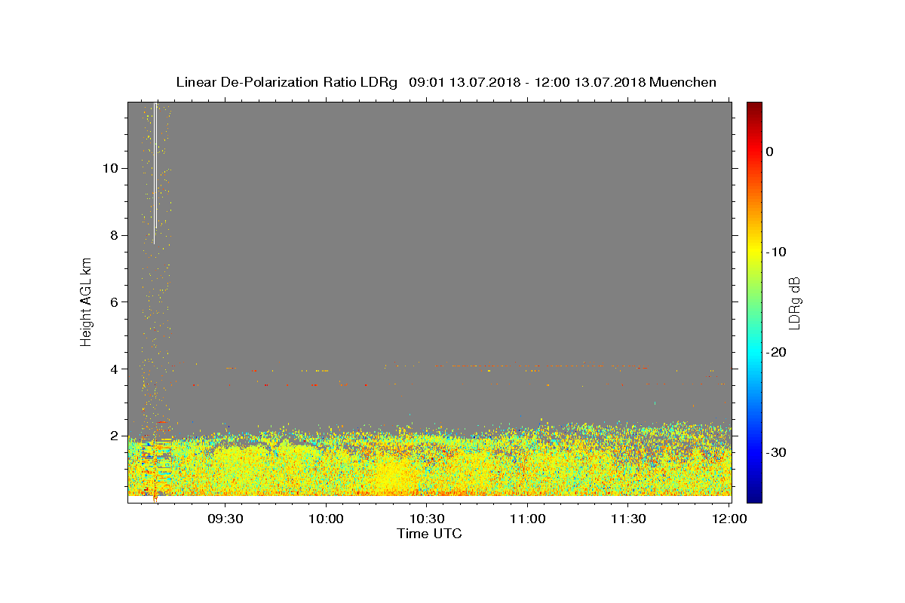Click the 11:30 time tick label
The image size is (905, 603).
[628, 519]
